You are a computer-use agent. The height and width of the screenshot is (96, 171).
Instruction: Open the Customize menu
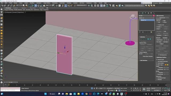(62, 3)
